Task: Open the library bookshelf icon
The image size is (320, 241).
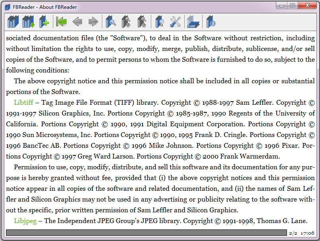Action: point(13,22)
